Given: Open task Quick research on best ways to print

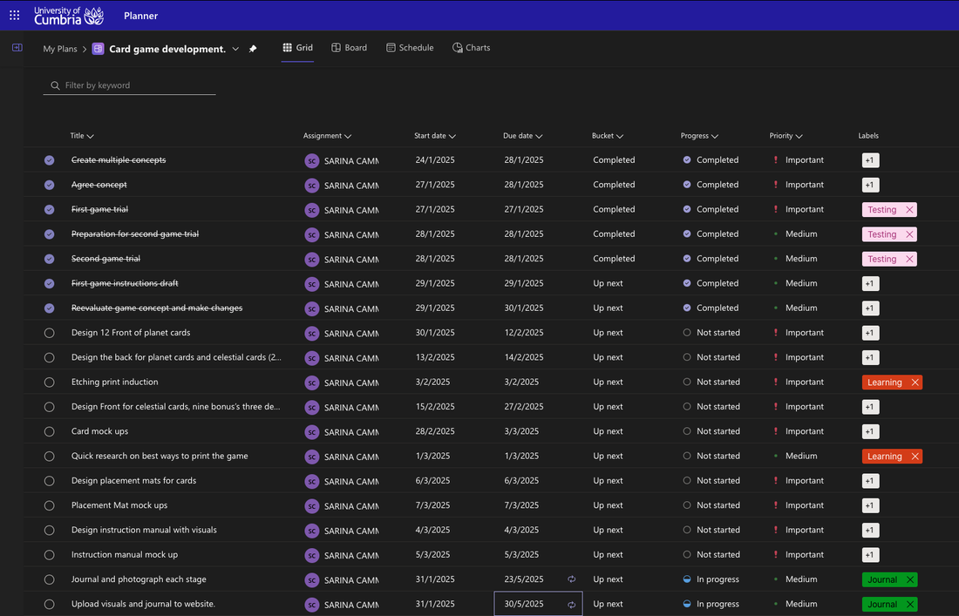Looking at the screenshot, I should pyautogui.click(x=160, y=456).
